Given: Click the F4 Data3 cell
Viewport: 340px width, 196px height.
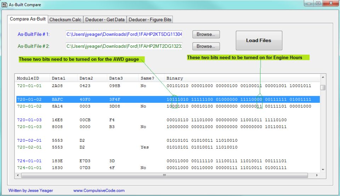Looking at the screenshot, I should click(112, 120).
